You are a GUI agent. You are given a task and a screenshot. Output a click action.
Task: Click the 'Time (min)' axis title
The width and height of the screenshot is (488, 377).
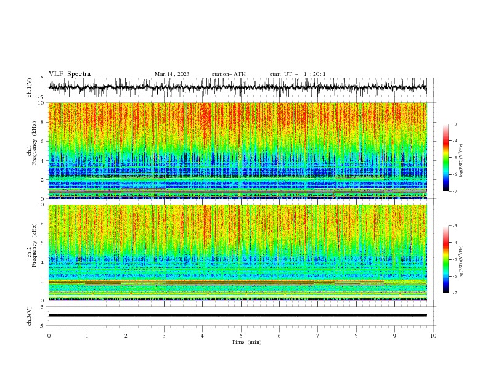(x=246, y=342)
